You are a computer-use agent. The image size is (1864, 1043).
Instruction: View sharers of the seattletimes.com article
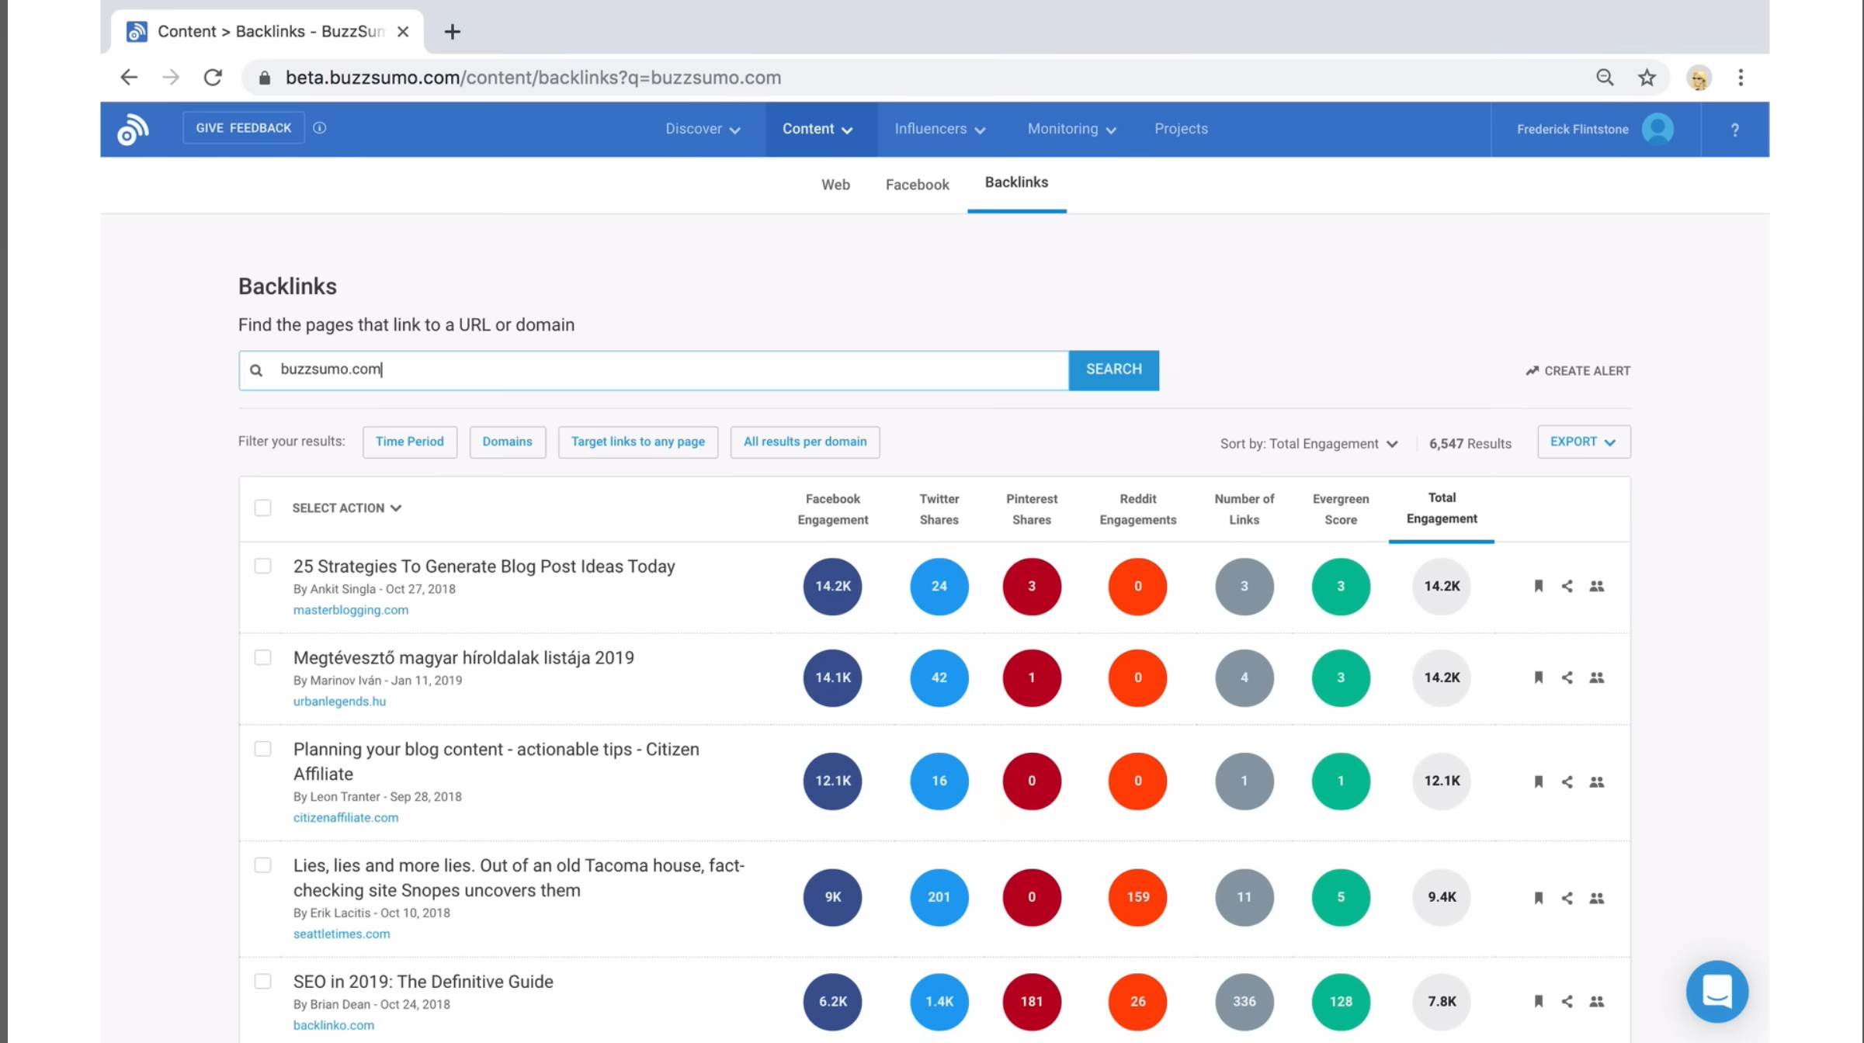coord(1596,898)
